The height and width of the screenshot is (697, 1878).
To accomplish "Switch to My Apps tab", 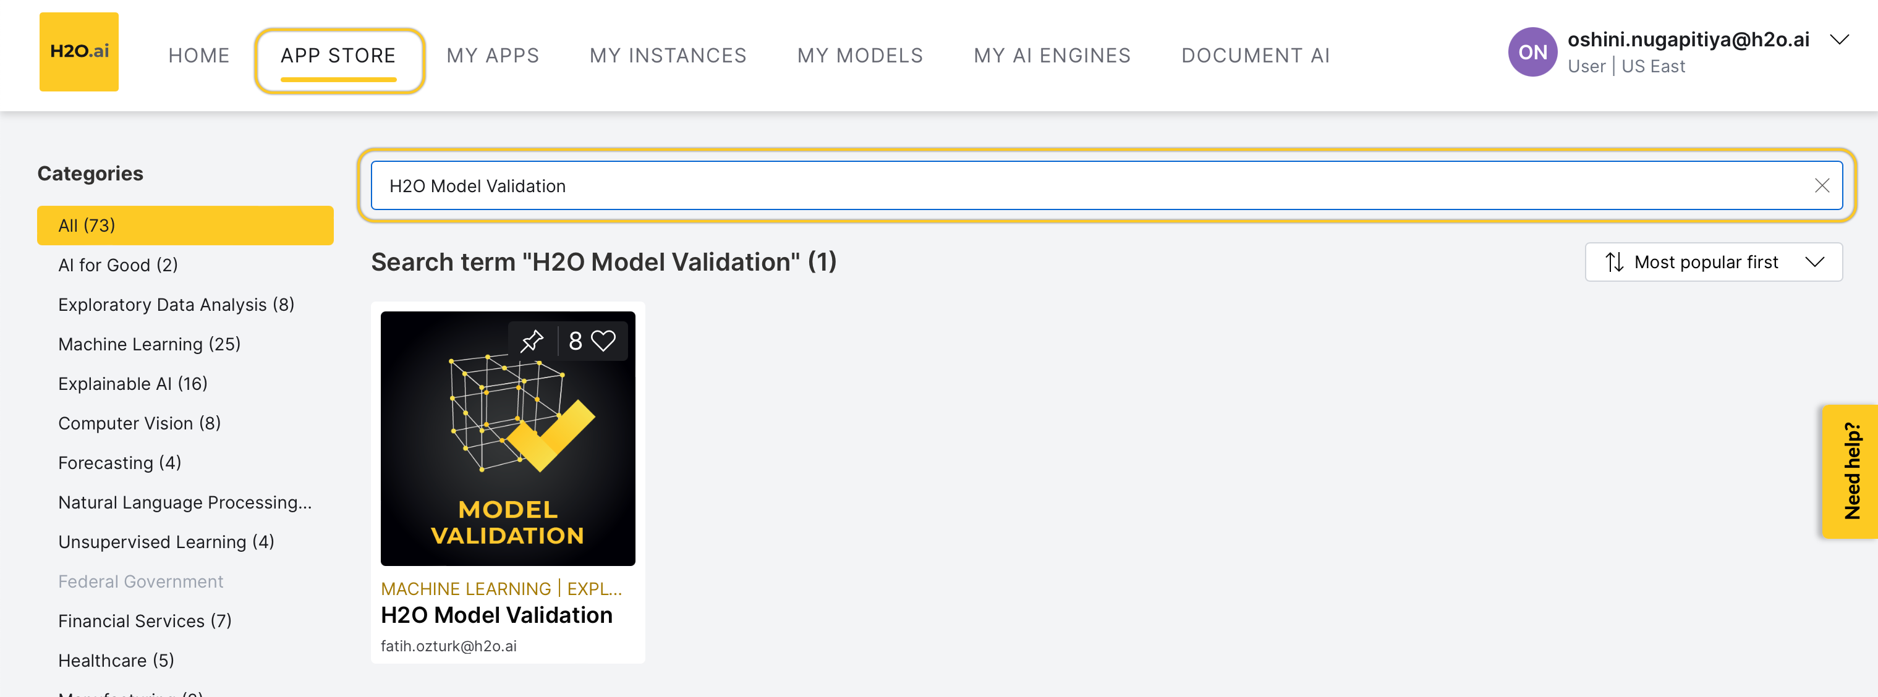I will tap(493, 56).
